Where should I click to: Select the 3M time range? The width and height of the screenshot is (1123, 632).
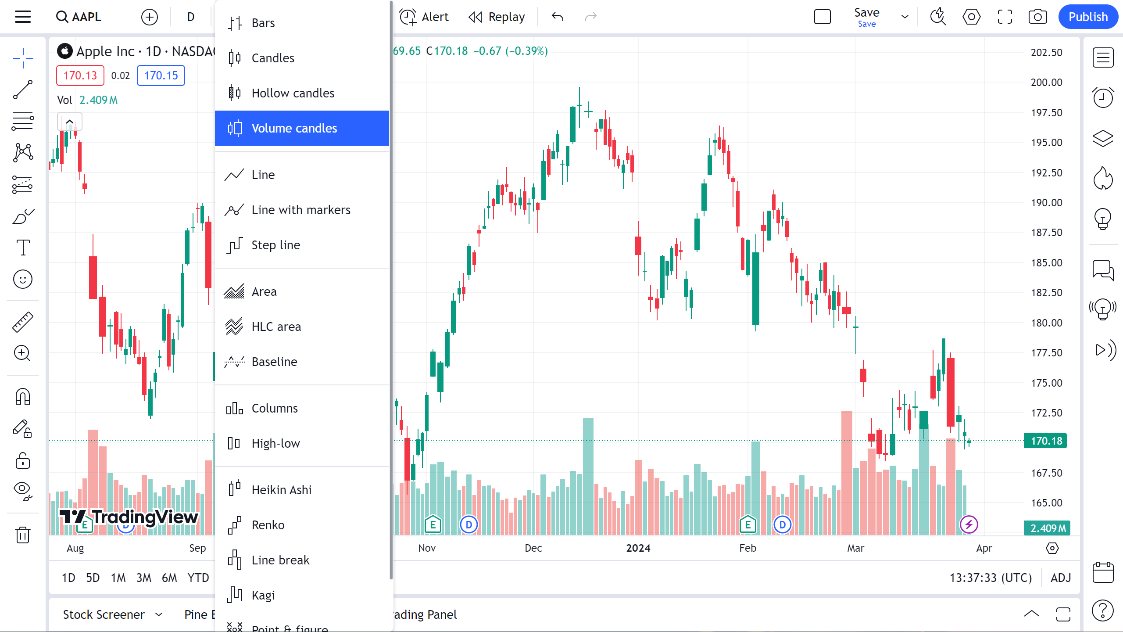tap(143, 578)
